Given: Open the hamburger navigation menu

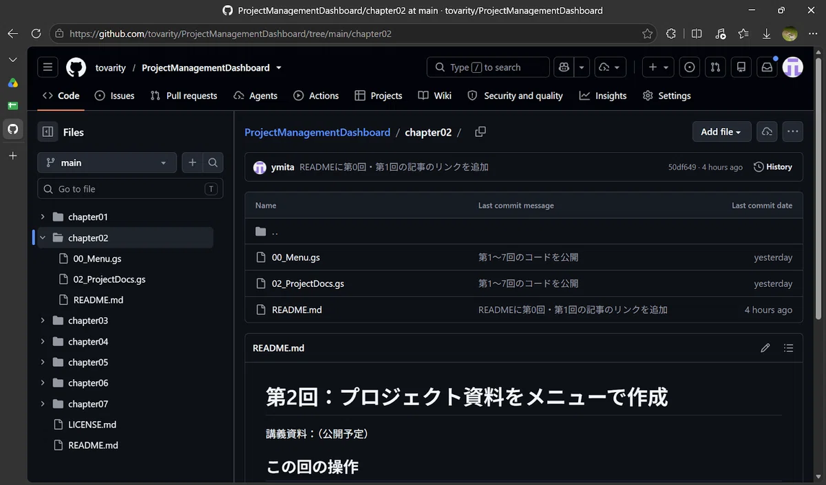Looking at the screenshot, I should (x=47, y=67).
